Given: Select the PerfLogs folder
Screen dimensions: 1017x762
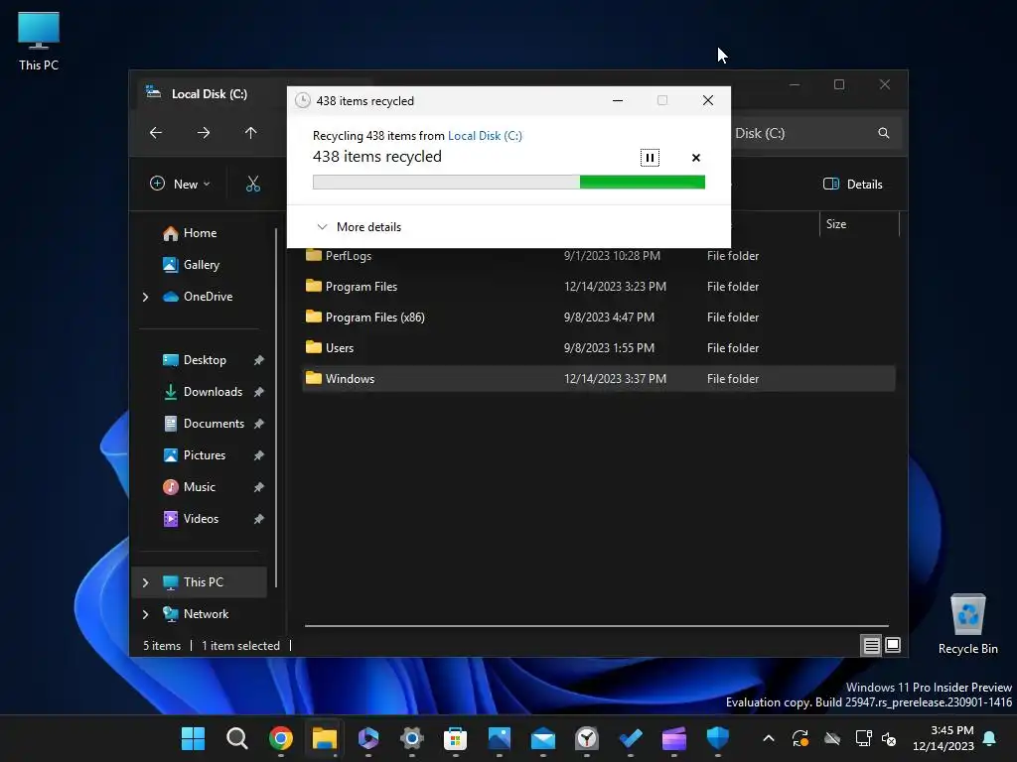Looking at the screenshot, I should tap(598, 255).
